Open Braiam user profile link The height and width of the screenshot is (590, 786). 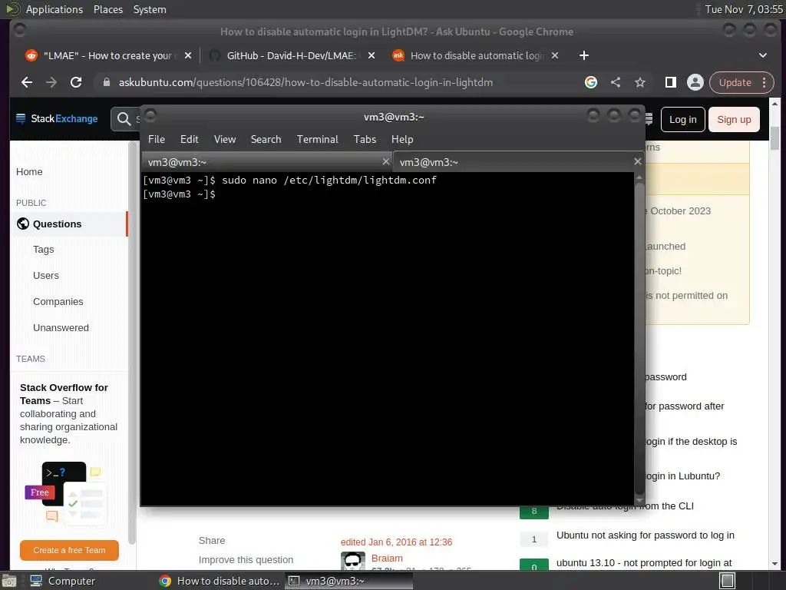tap(387, 558)
